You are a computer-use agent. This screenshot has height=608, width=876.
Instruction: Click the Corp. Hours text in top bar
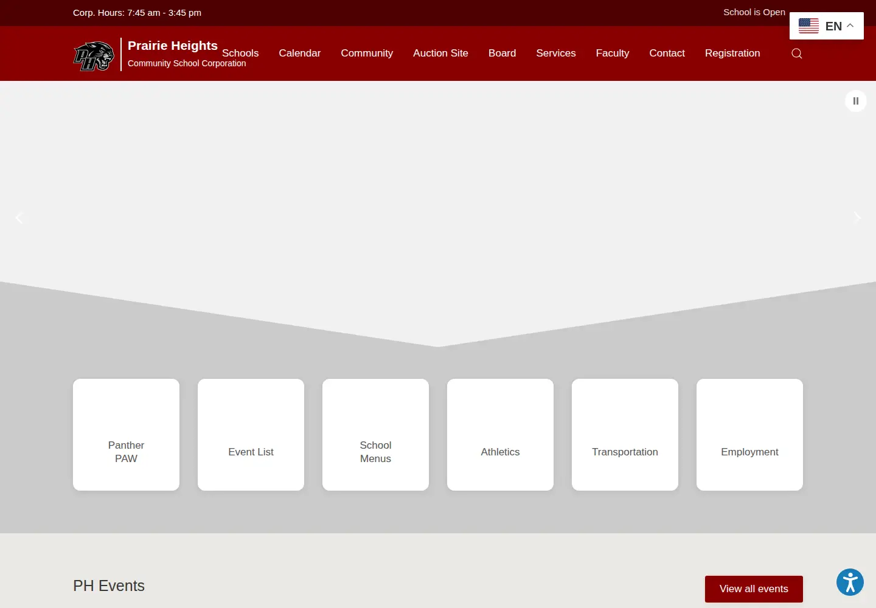(x=137, y=13)
